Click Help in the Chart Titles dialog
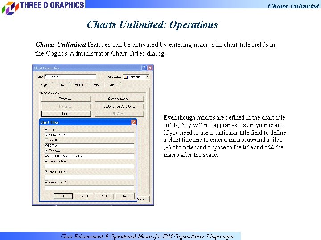Screen dimensions: 321x240 pos(125,196)
